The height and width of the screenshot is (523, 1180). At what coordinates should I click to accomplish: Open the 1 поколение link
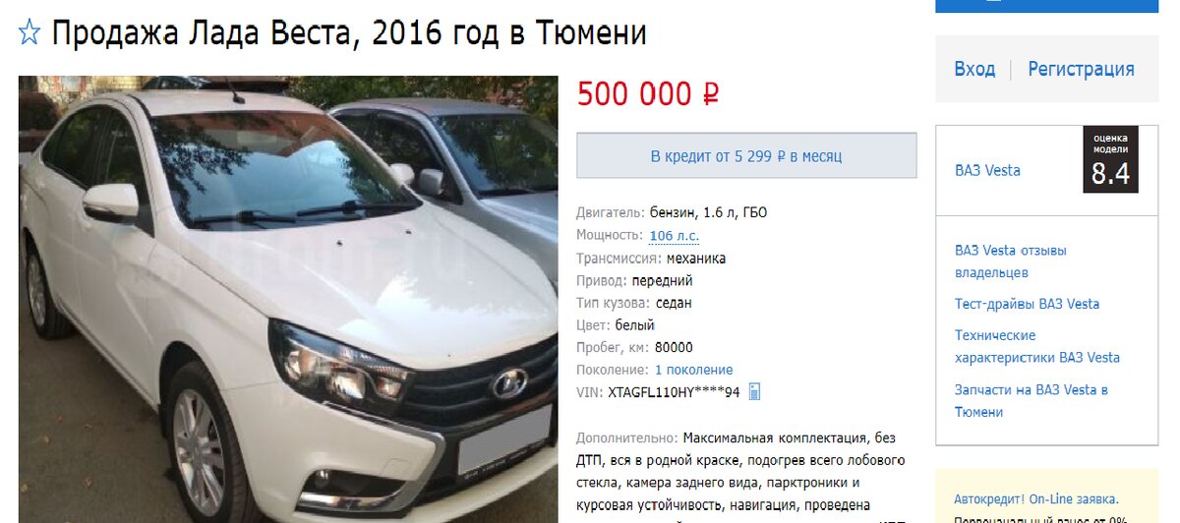point(694,370)
